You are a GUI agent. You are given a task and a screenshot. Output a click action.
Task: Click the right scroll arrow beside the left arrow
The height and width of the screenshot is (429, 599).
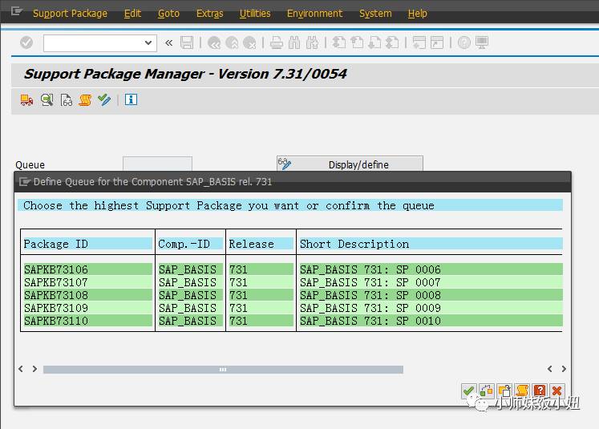[34, 369]
